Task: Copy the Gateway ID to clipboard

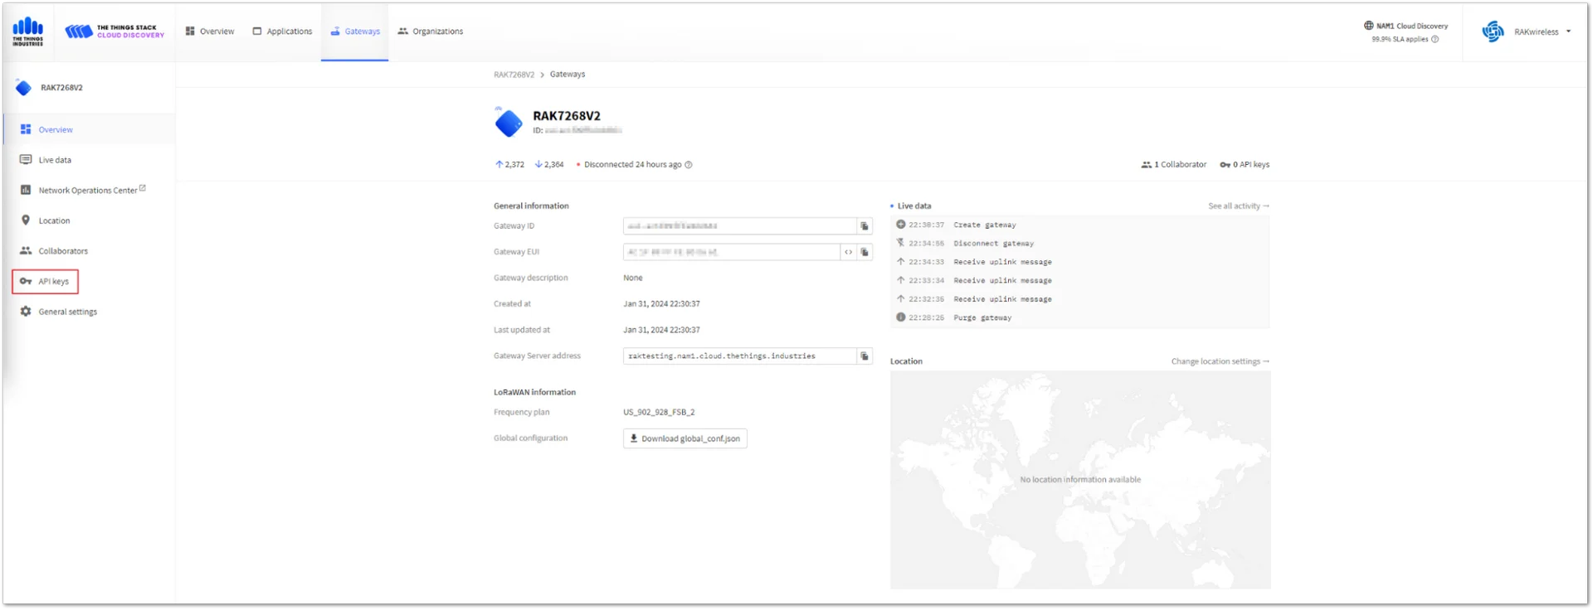Action: coord(865,225)
